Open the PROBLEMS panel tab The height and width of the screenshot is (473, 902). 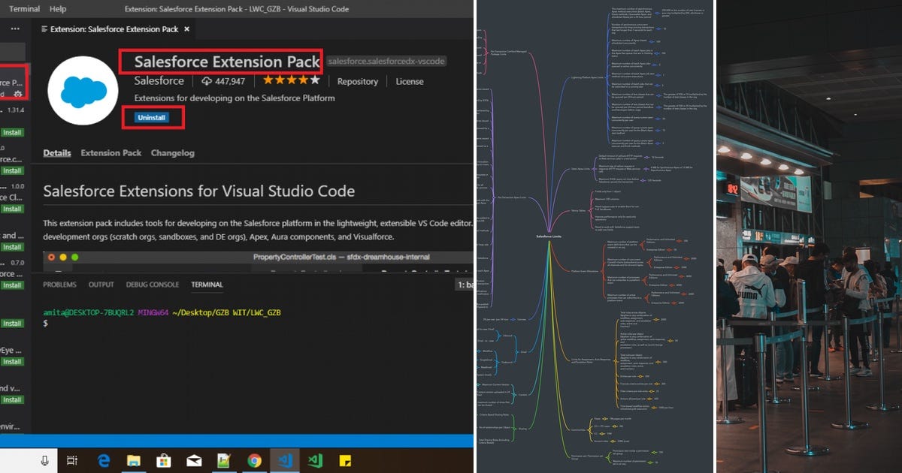click(x=59, y=285)
